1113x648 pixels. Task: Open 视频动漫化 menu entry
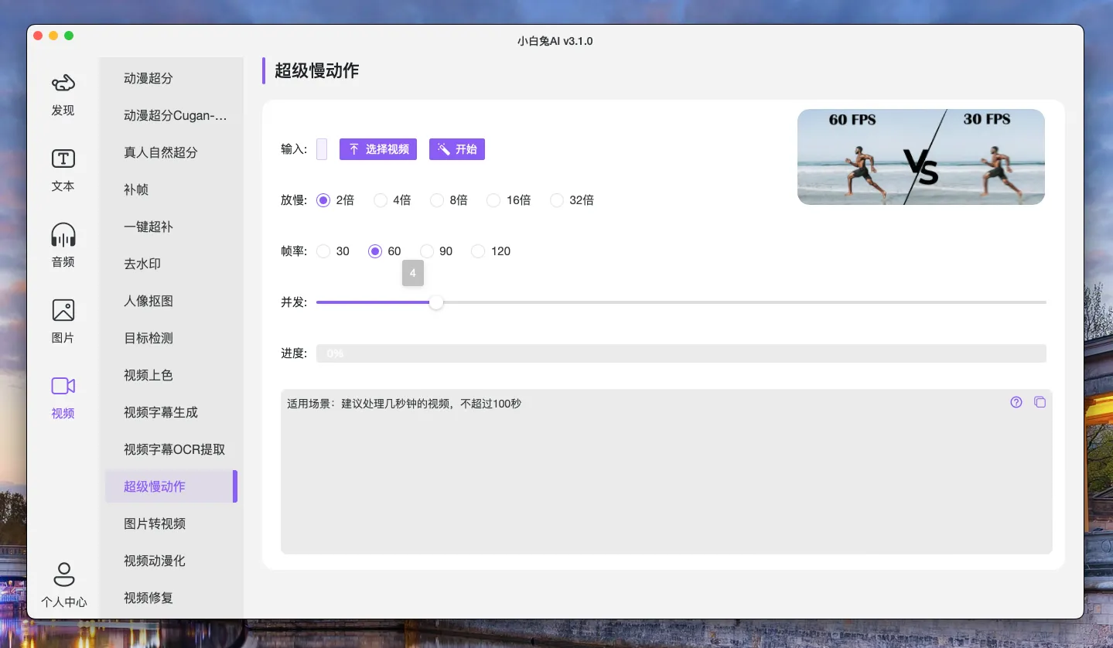point(171,561)
